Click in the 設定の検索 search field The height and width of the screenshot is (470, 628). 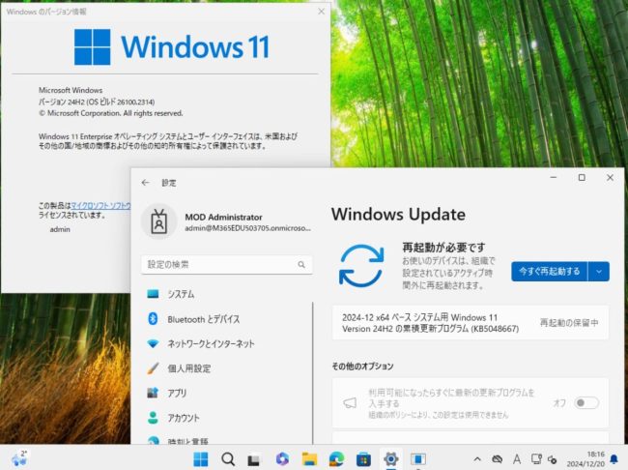click(227, 265)
